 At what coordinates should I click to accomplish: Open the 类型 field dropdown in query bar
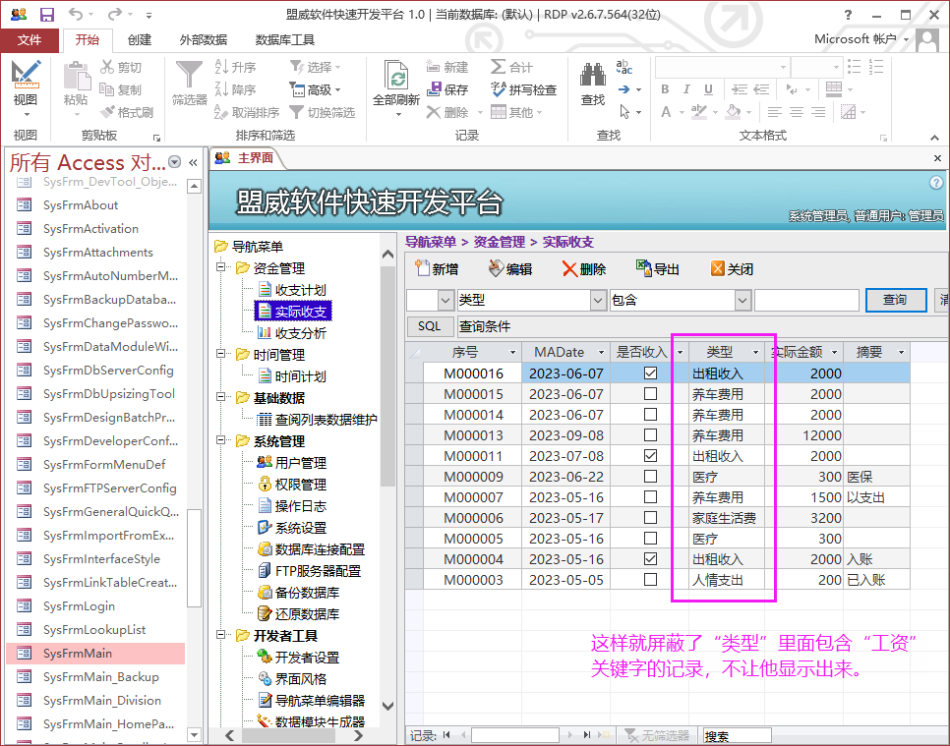[x=597, y=300]
